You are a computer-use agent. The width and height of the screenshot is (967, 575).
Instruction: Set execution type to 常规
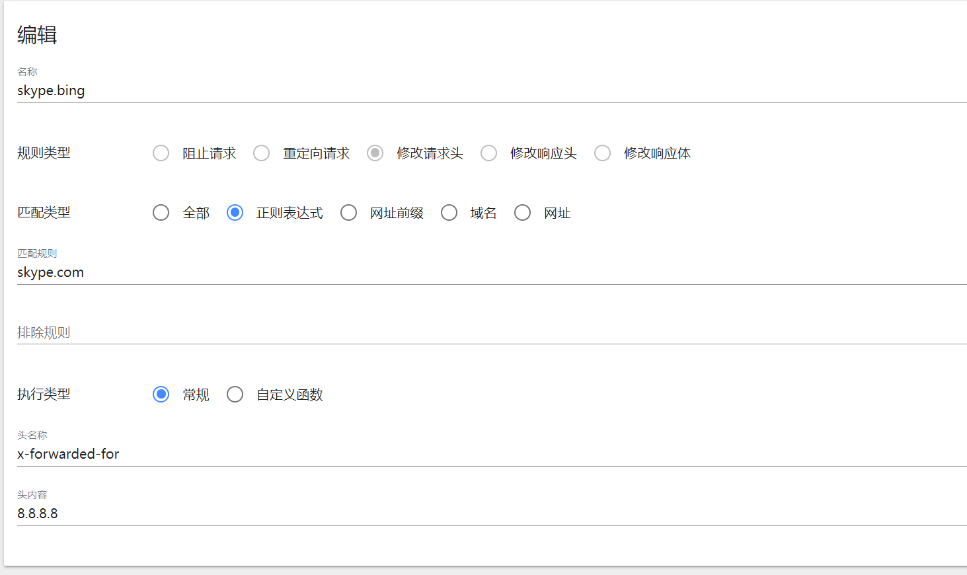(x=161, y=395)
